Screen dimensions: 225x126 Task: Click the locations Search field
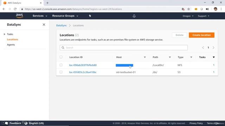[x=124, y=48]
